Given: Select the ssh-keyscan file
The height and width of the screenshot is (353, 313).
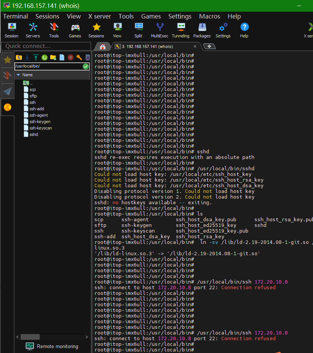Looking at the screenshot, I should pos(38,128).
